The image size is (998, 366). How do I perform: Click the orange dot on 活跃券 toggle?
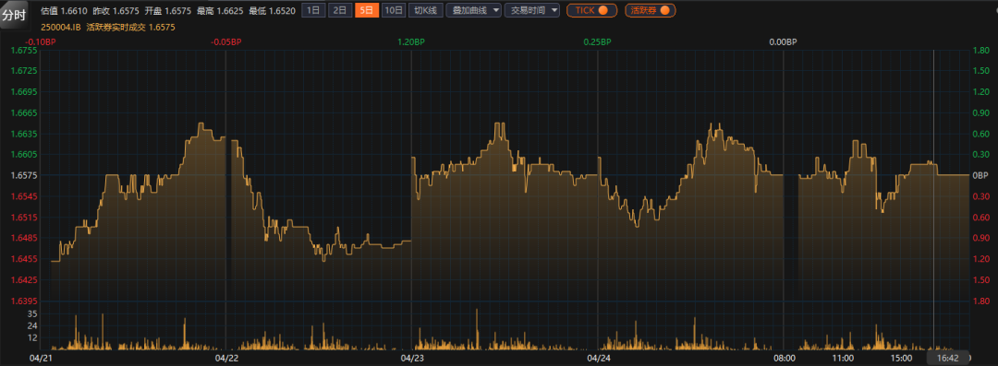click(665, 10)
